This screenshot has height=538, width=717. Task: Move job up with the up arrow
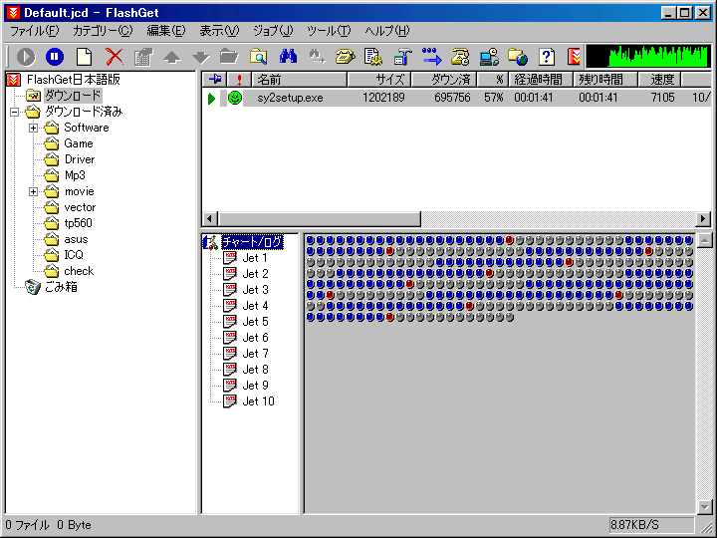[172, 58]
